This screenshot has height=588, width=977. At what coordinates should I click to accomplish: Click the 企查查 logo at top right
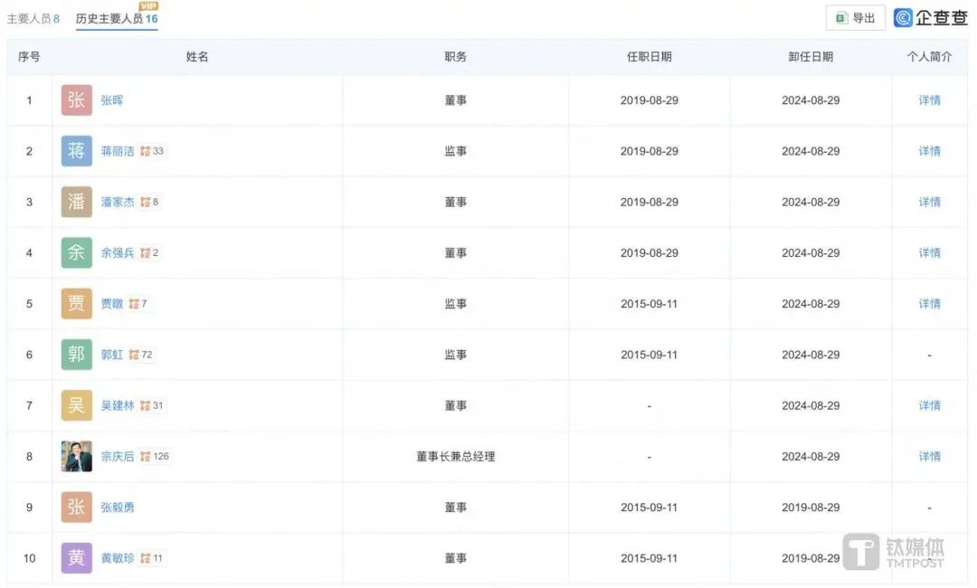(x=930, y=17)
